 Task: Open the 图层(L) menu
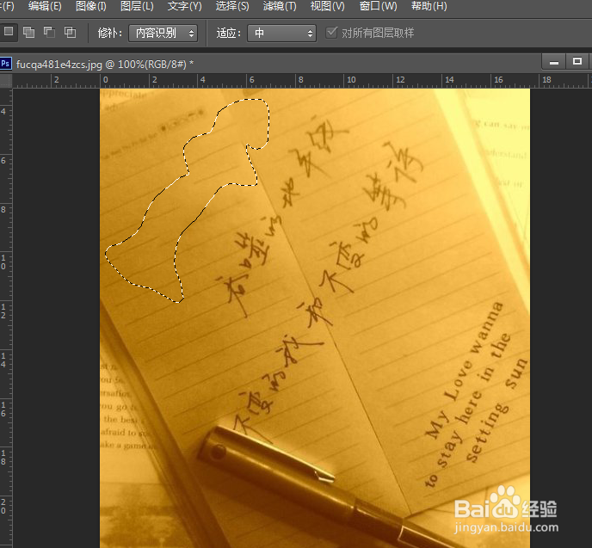pos(137,6)
